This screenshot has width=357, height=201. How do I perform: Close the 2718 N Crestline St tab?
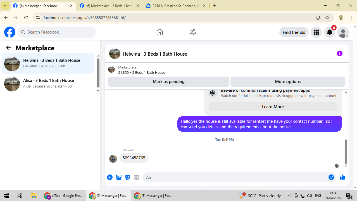pyautogui.click(x=204, y=6)
